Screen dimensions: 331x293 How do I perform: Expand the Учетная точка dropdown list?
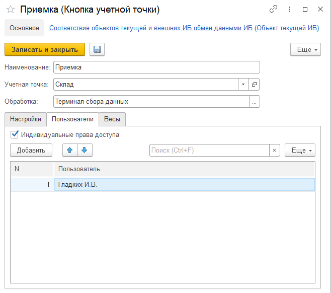coord(243,85)
